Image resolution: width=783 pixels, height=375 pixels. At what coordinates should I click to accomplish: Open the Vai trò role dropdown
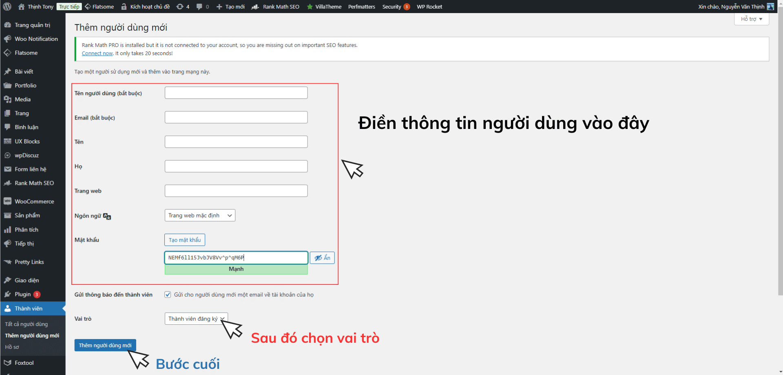pyautogui.click(x=196, y=319)
